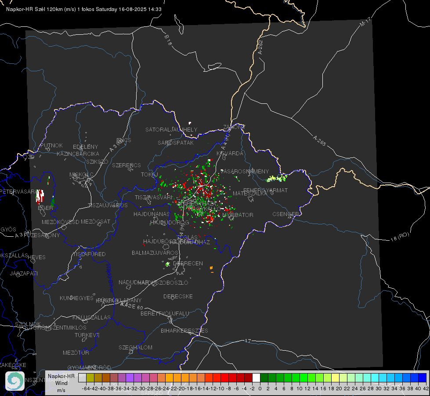Select the HEVES town label
Viewport: 430px width, 396px height.
tap(36, 257)
